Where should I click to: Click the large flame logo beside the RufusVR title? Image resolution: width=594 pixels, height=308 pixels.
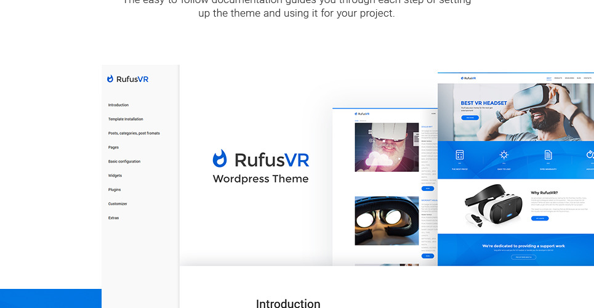point(220,159)
